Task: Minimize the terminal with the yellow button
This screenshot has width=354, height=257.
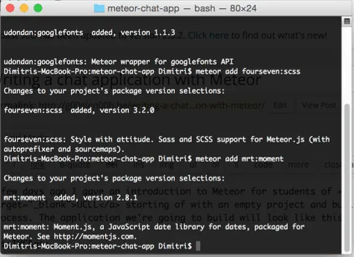Action: coord(24,8)
